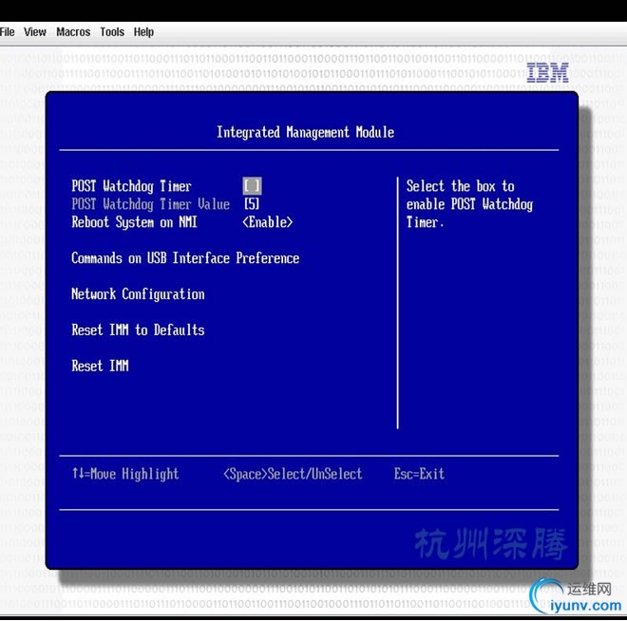
Task: Open Network Configuration
Action: 138,294
